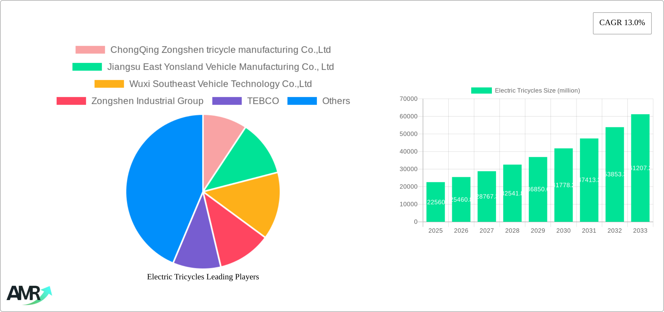Click the pink legend color swatch
Screen dimensions: 664x312
point(91,50)
